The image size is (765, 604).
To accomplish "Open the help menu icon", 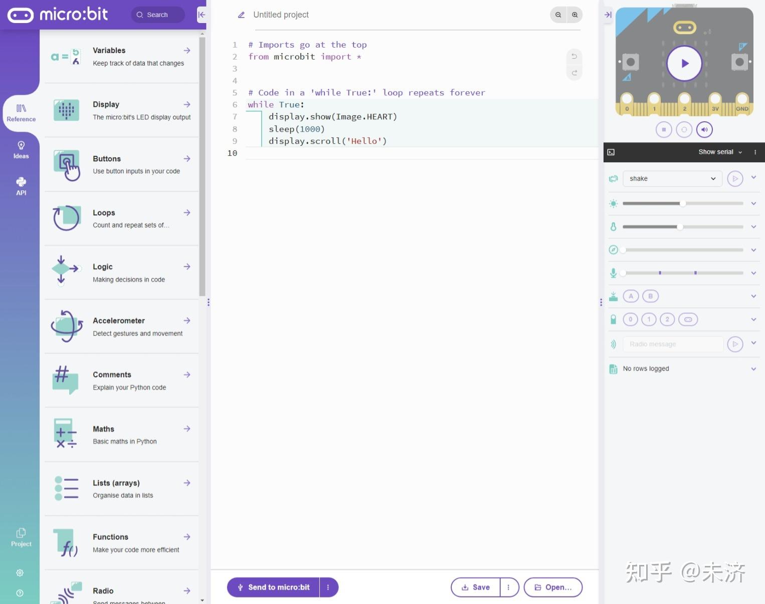I will [x=20, y=593].
